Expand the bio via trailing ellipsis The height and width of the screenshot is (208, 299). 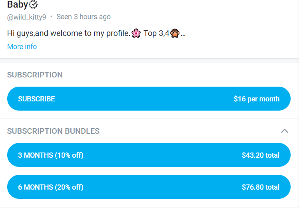click(183, 34)
